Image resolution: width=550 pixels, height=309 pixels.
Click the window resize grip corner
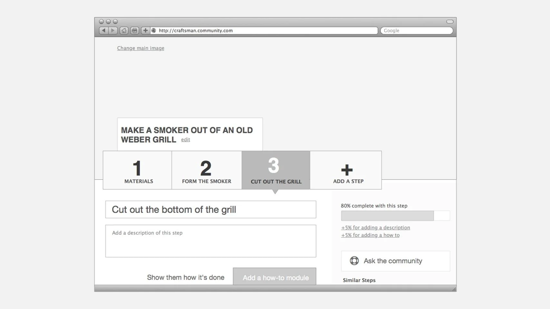pyautogui.click(x=454, y=289)
